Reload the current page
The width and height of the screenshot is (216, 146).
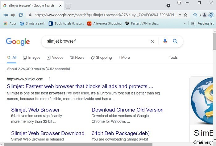[x=21, y=15]
